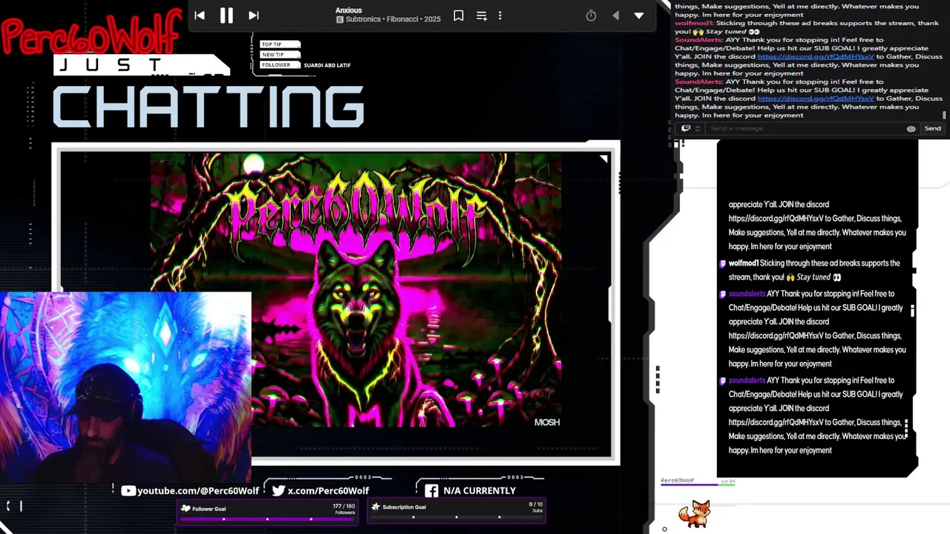
Task: Click the last SoundAlerts username in Twitch chat
Action: coord(698,82)
